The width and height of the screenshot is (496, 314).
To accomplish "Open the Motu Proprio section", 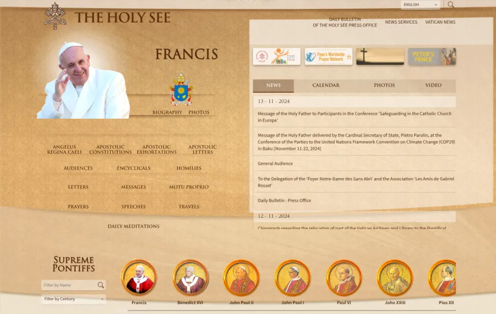I will tap(189, 187).
